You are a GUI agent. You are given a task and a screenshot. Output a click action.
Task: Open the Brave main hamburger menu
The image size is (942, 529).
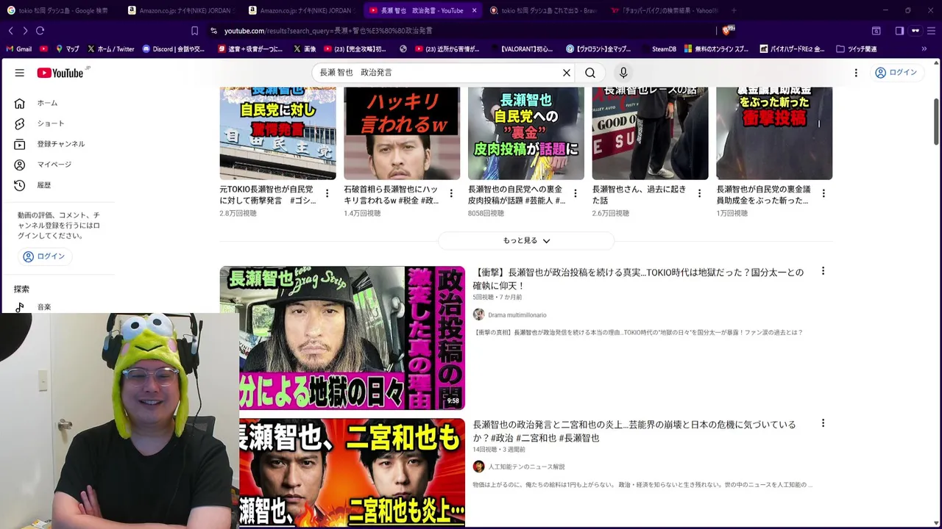click(x=932, y=31)
